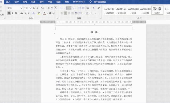Open the phonetic guide tool
Image resolution: width=170 pixels, height=103 pixels.
click(x=52, y=8)
